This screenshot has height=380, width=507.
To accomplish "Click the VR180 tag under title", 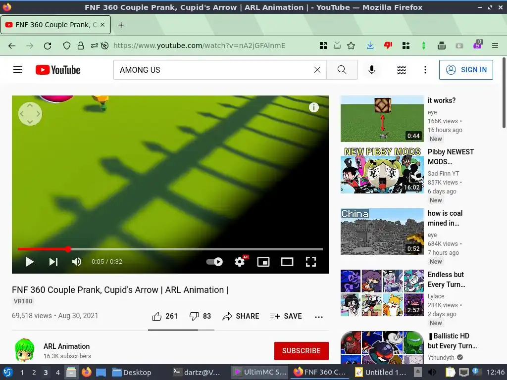I will tap(23, 301).
